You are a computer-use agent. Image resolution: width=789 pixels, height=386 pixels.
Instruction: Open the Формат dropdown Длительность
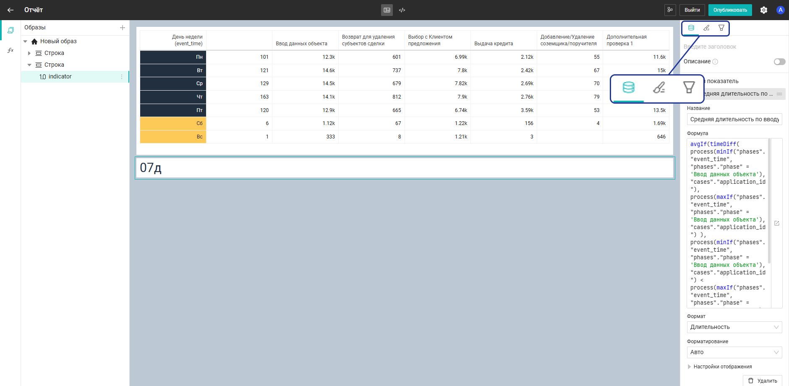click(x=734, y=327)
